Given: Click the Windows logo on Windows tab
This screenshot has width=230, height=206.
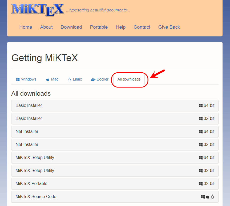Looking at the screenshot, I should (x=18, y=79).
